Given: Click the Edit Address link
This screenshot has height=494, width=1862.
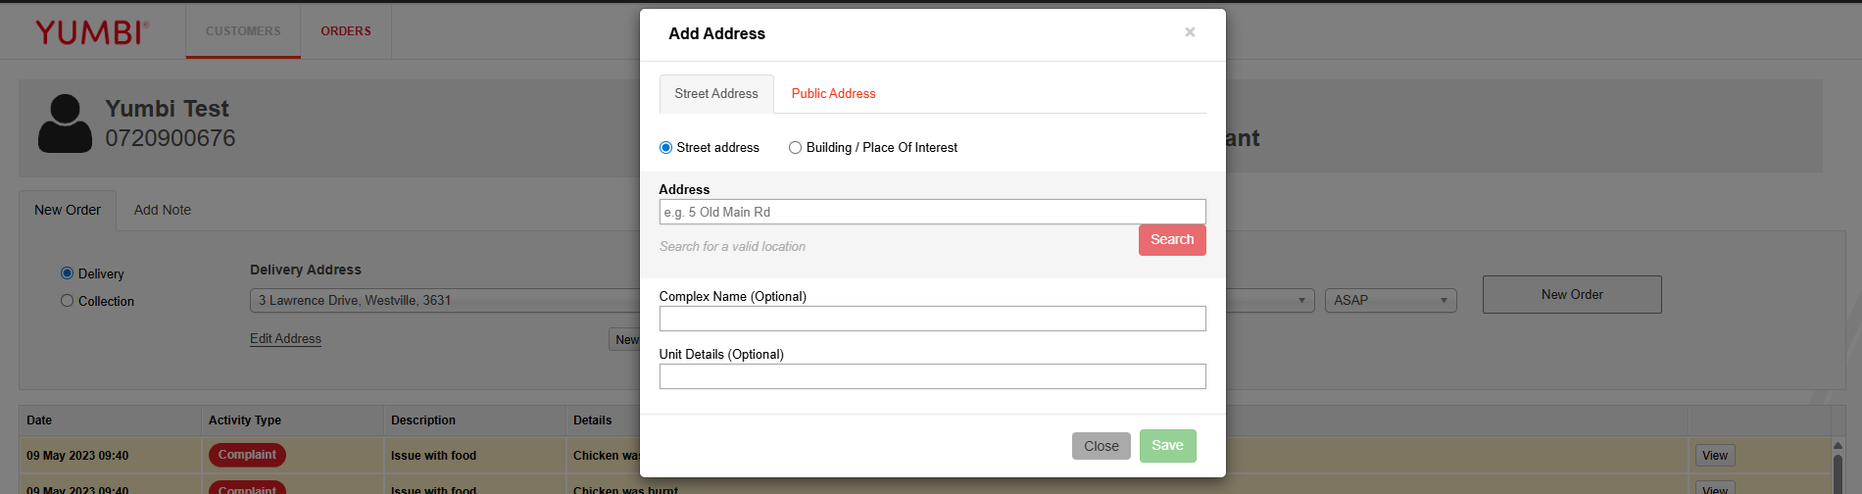Looking at the screenshot, I should click(x=285, y=339).
